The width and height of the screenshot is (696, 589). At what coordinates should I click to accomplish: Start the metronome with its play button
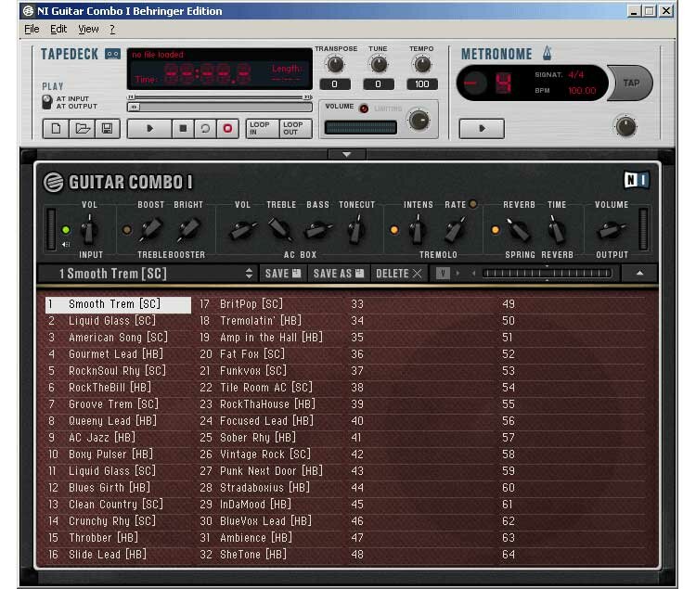(482, 129)
